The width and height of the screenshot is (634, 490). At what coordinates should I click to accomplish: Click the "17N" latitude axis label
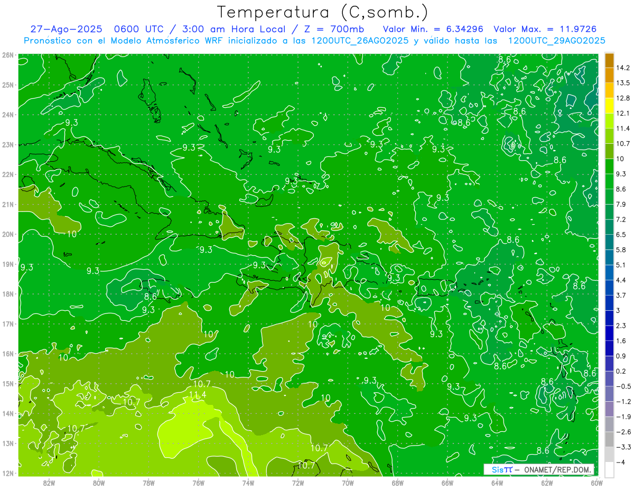(x=7, y=324)
